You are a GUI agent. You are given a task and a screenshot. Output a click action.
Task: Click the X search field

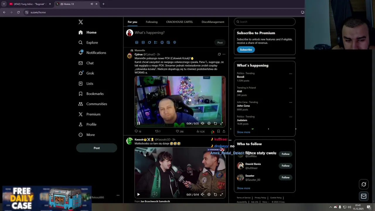coord(265,22)
